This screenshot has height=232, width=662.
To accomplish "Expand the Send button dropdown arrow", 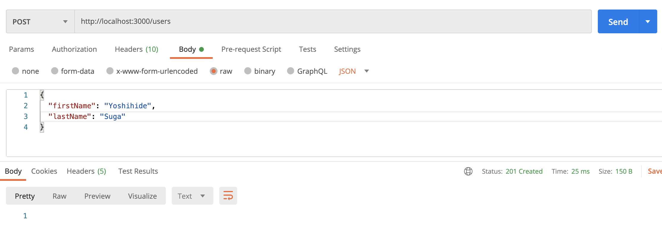I will pyautogui.click(x=648, y=22).
